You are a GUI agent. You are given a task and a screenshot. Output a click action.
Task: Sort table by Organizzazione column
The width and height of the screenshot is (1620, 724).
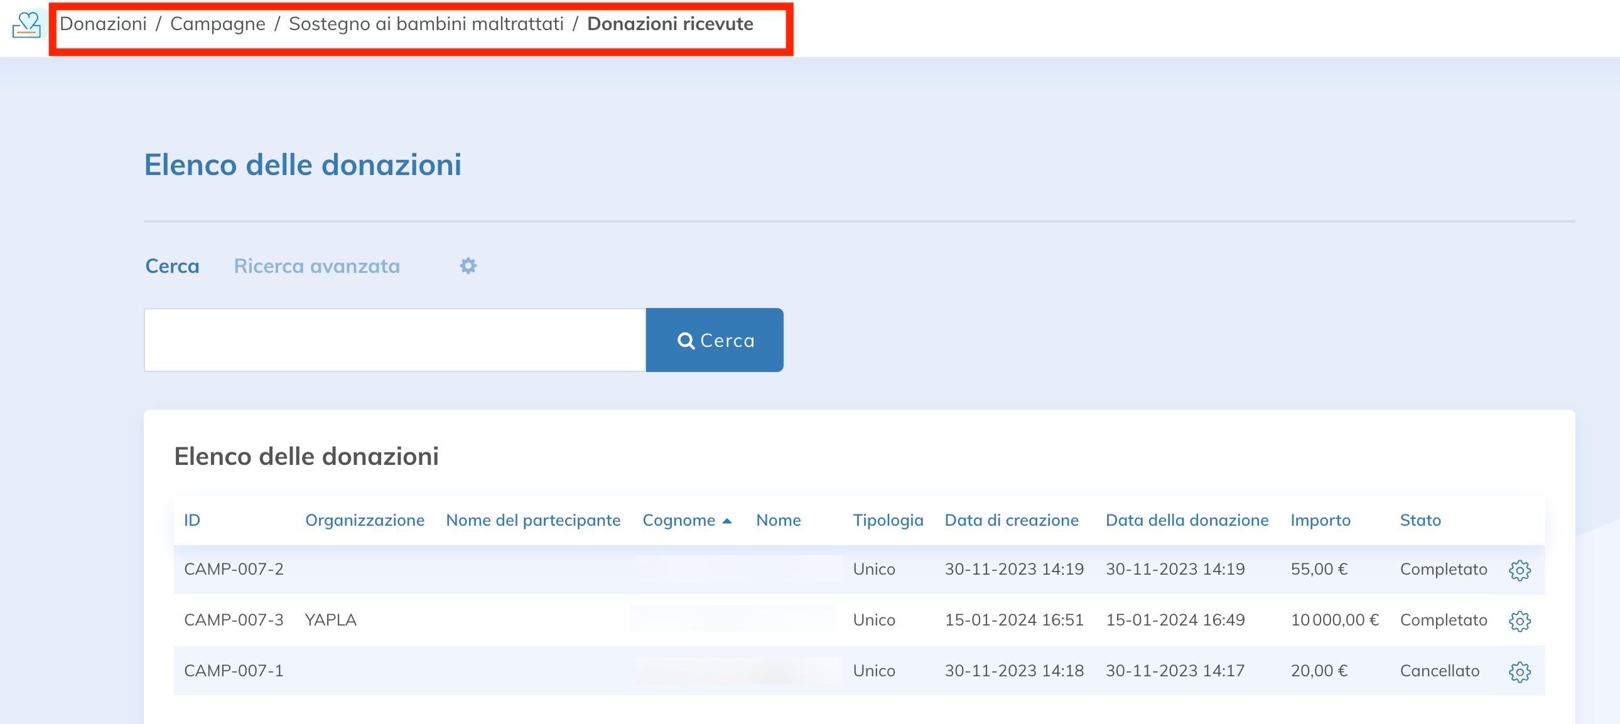(x=364, y=520)
